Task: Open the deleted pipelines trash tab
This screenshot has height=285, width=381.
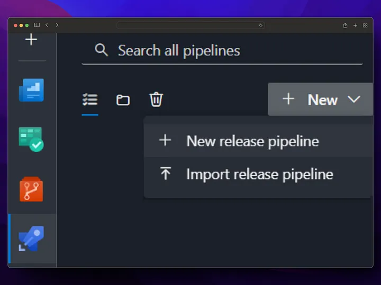Action: tap(156, 99)
